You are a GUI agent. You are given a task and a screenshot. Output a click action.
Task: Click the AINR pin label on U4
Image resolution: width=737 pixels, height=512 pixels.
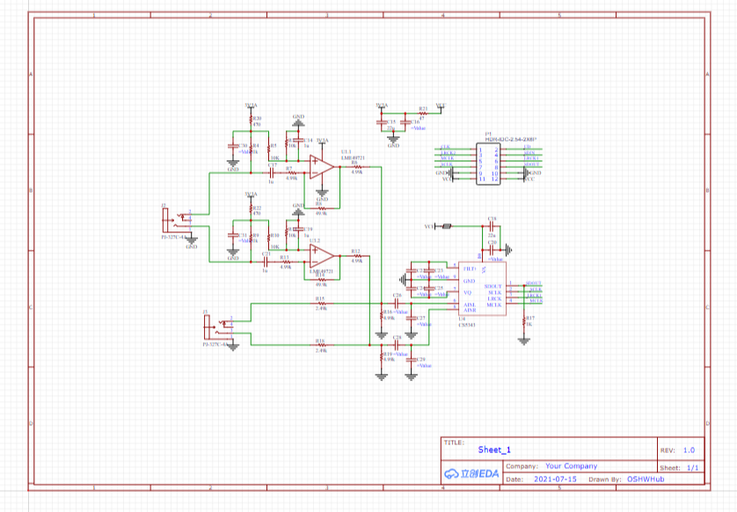470,310
